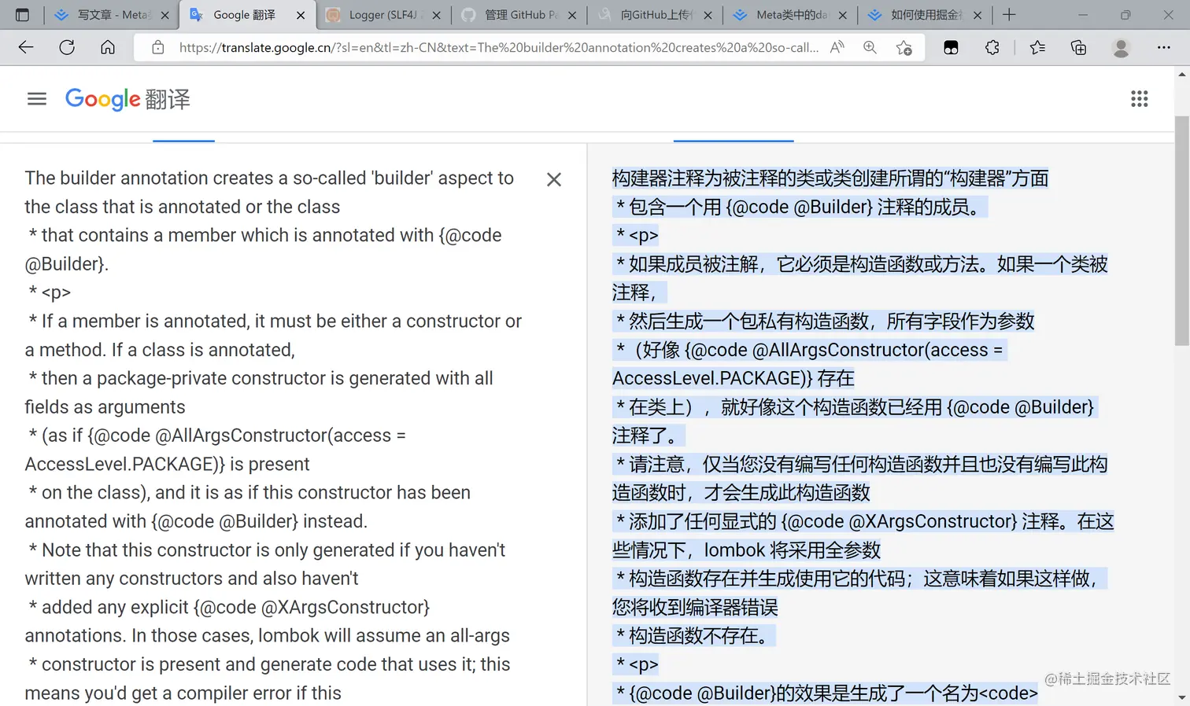Open the browser extensions puzzle icon
The width and height of the screenshot is (1190, 706).
[992, 47]
